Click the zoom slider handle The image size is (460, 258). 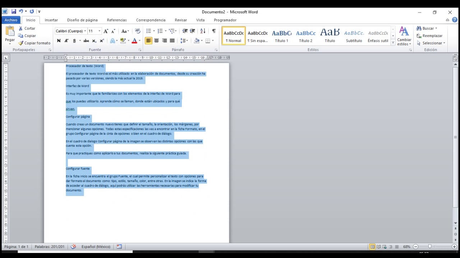[430, 247]
